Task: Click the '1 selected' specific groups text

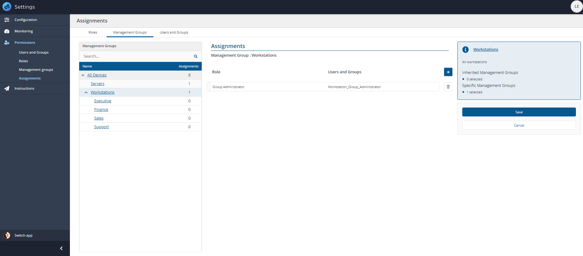Action: click(x=474, y=92)
